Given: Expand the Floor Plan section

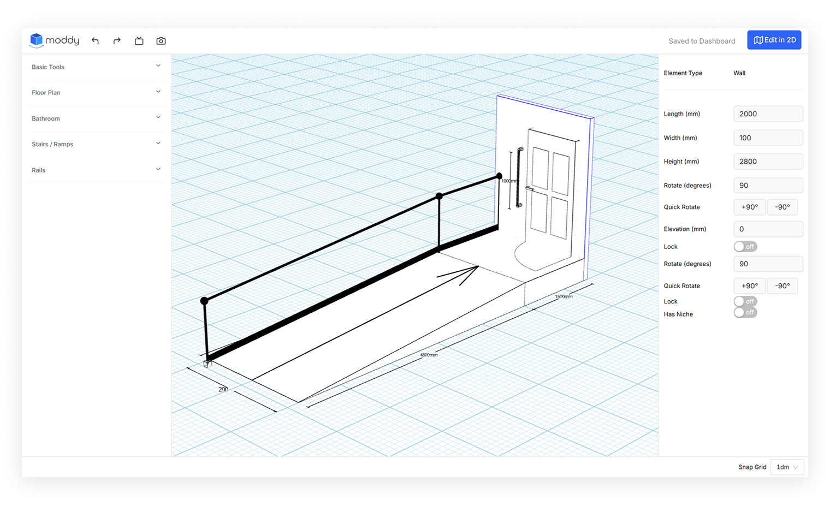Looking at the screenshot, I should 96,92.
